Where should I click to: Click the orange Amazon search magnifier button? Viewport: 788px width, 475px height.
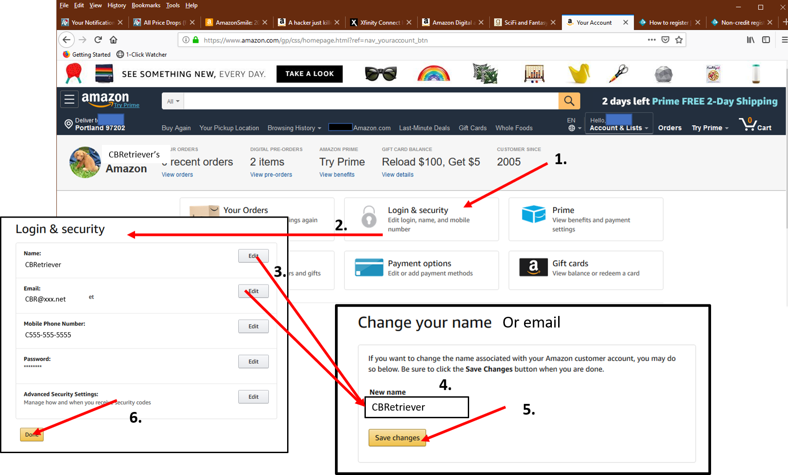569,101
